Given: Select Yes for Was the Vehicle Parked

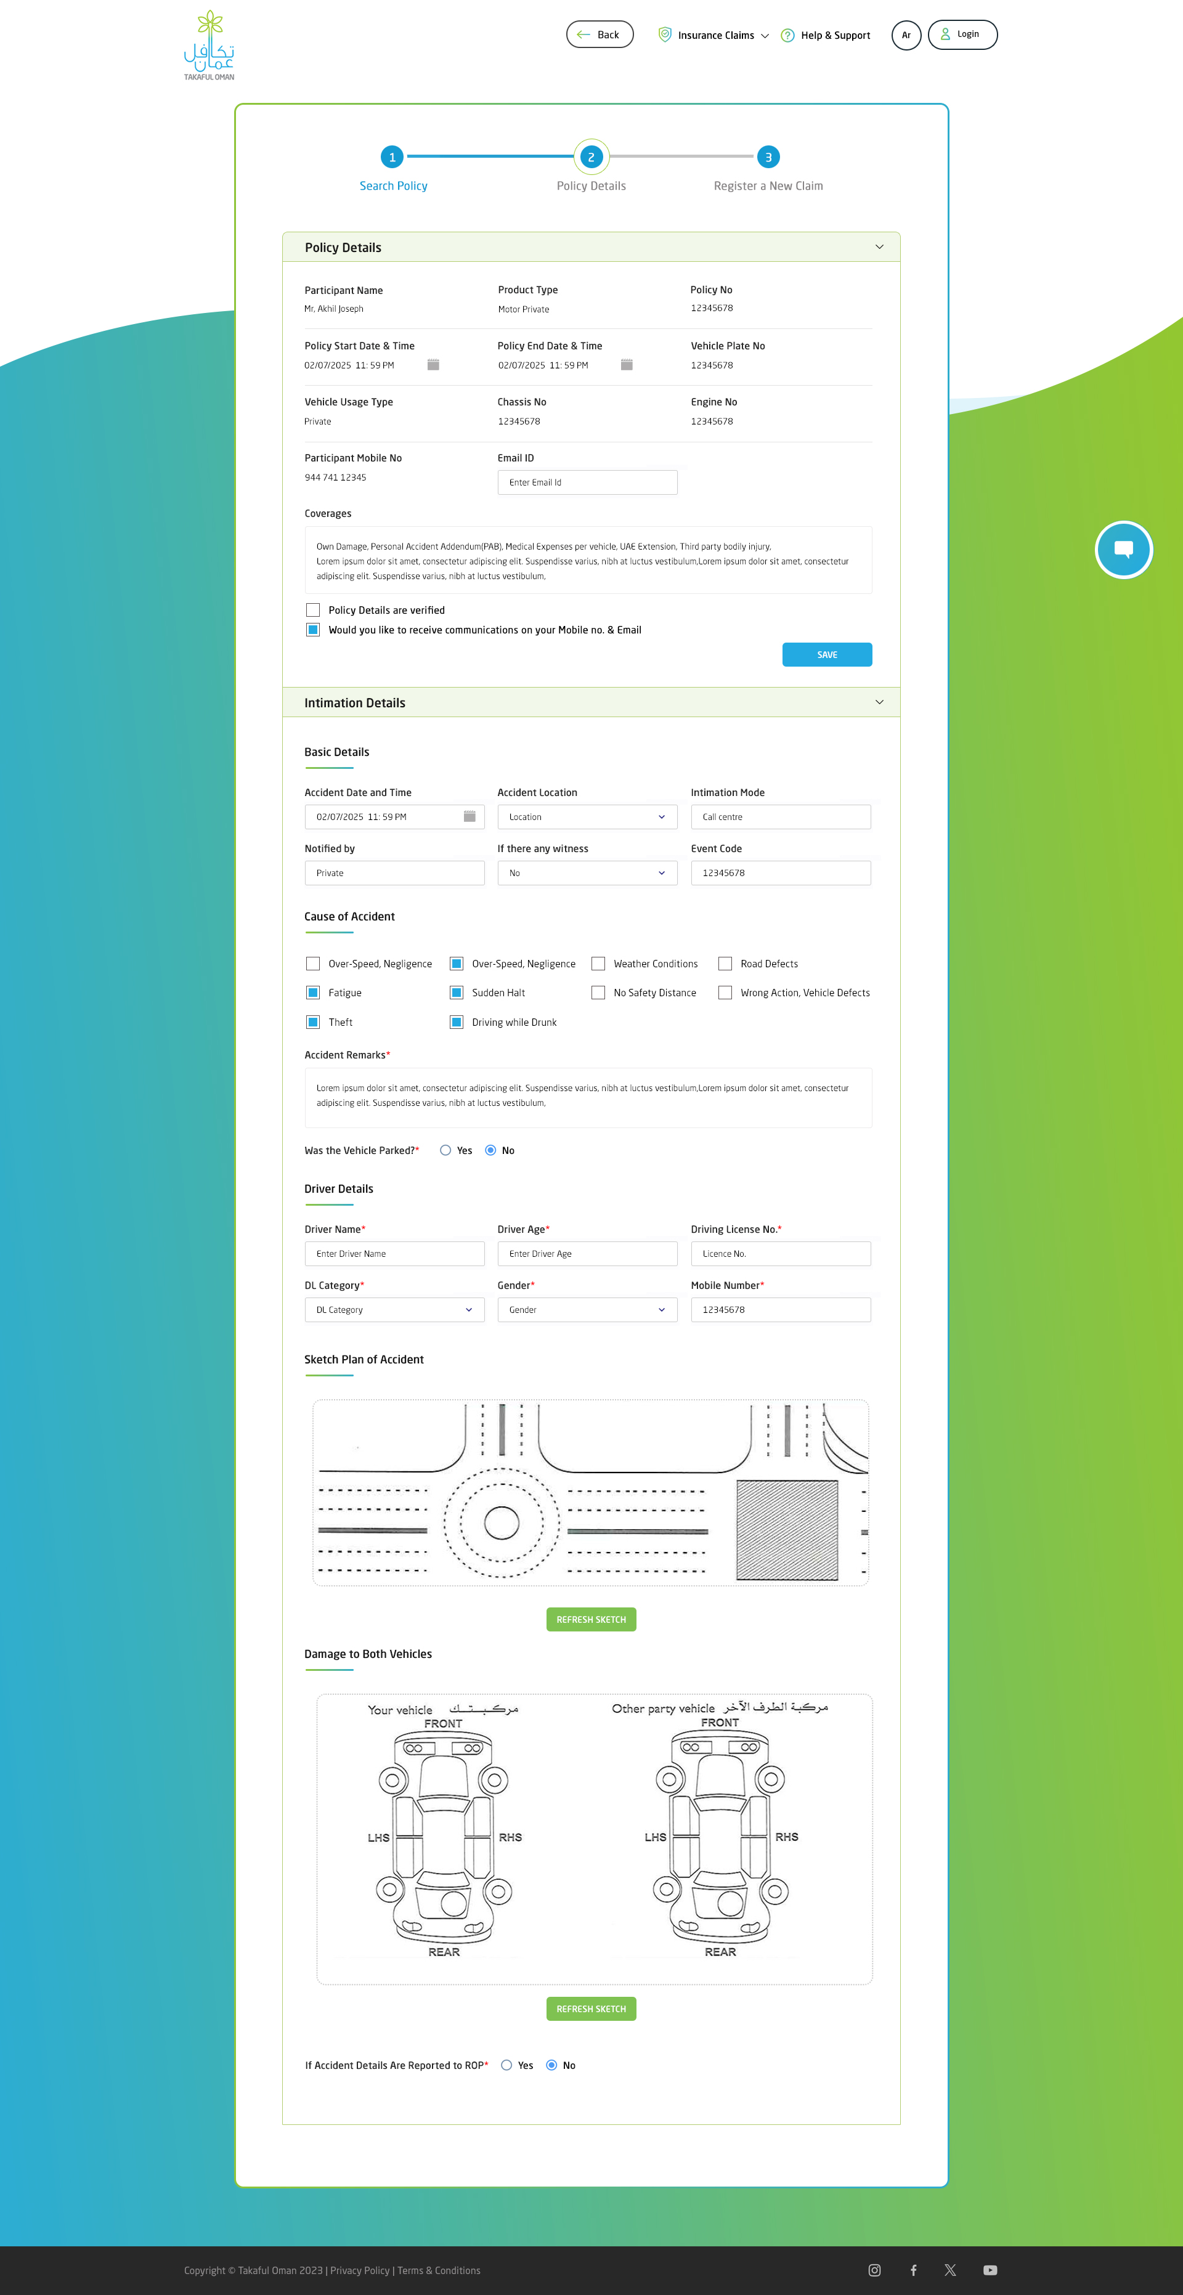Looking at the screenshot, I should point(445,1150).
